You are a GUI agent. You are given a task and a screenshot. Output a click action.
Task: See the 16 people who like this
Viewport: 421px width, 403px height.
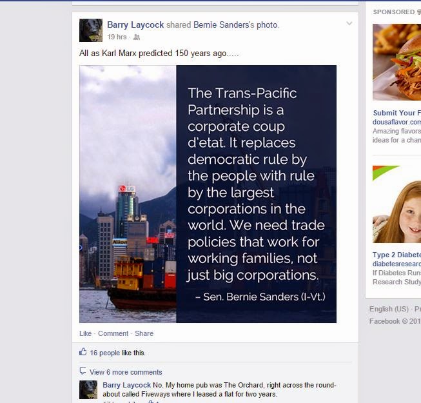pos(104,353)
